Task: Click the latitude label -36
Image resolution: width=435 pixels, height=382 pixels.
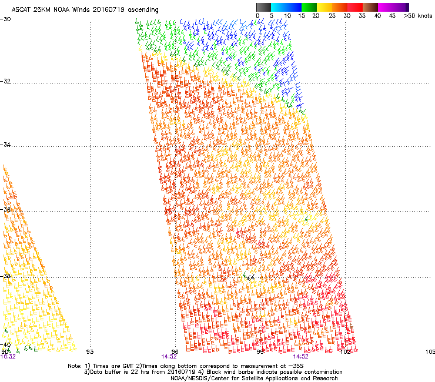Action: point(5,209)
